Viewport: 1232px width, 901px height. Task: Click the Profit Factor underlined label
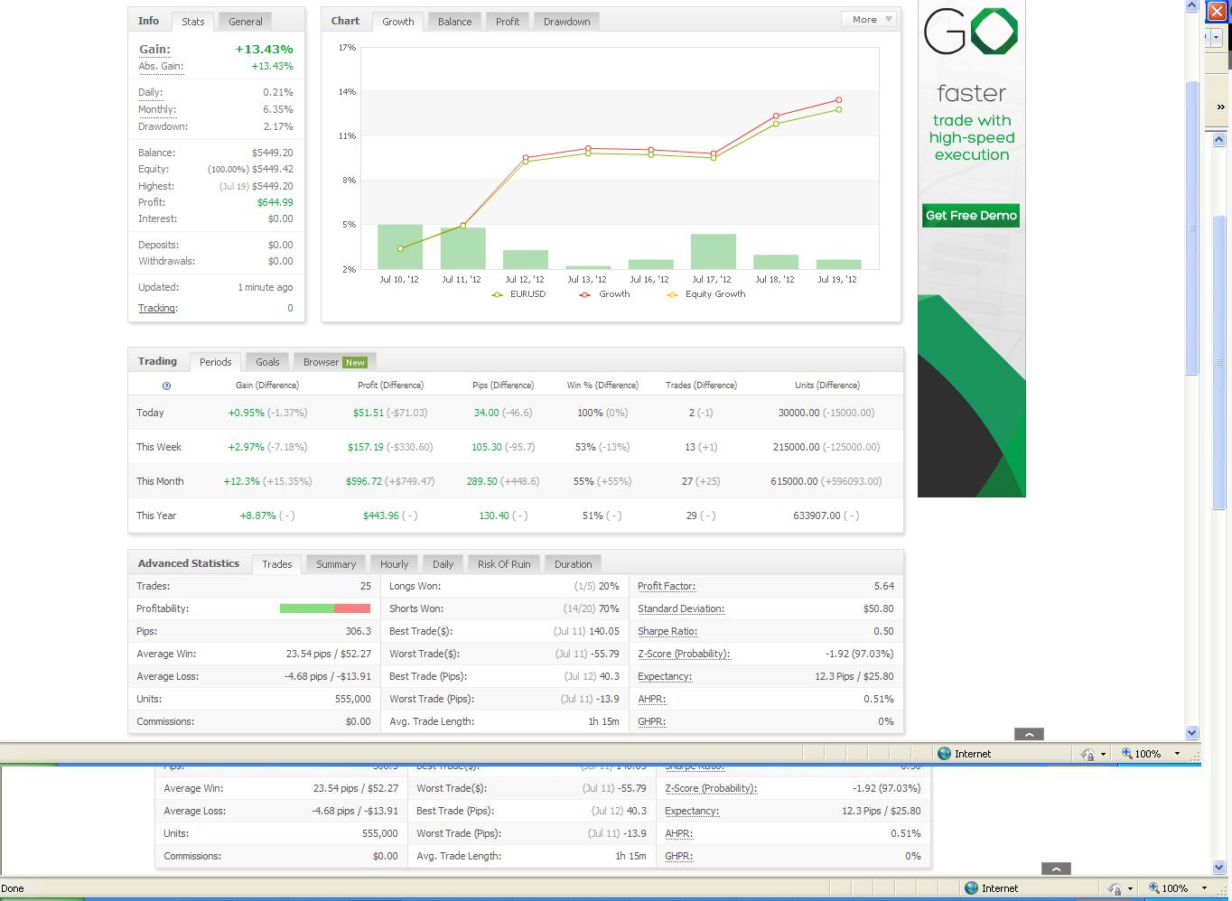click(x=667, y=587)
